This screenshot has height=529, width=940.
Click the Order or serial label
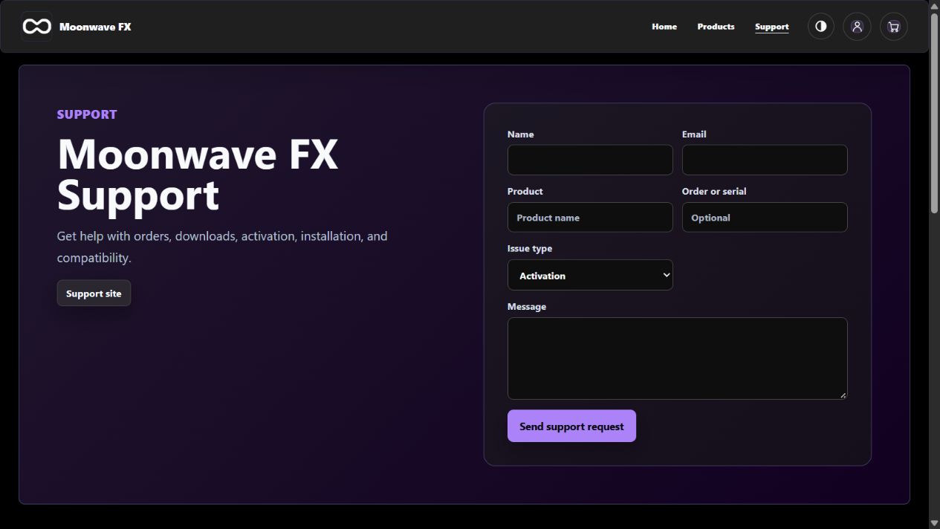(x=714, y=192)
